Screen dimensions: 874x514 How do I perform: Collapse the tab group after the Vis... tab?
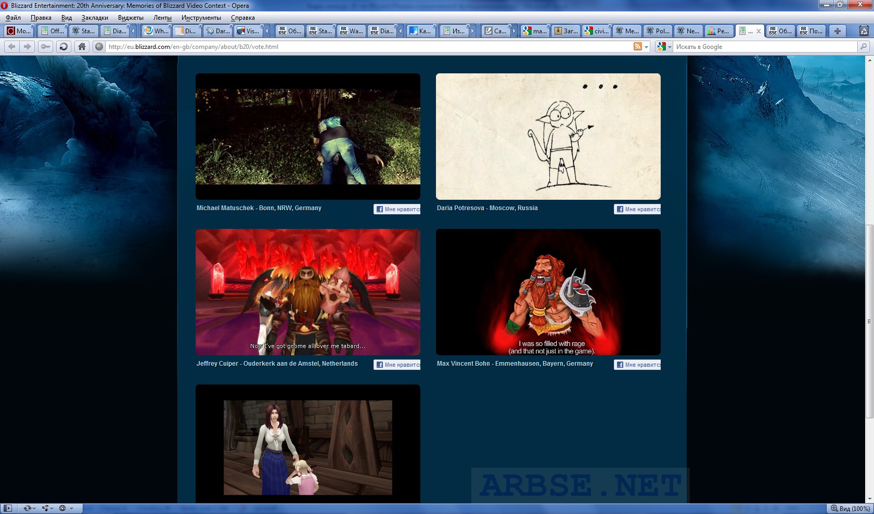(x=267, y=31)
